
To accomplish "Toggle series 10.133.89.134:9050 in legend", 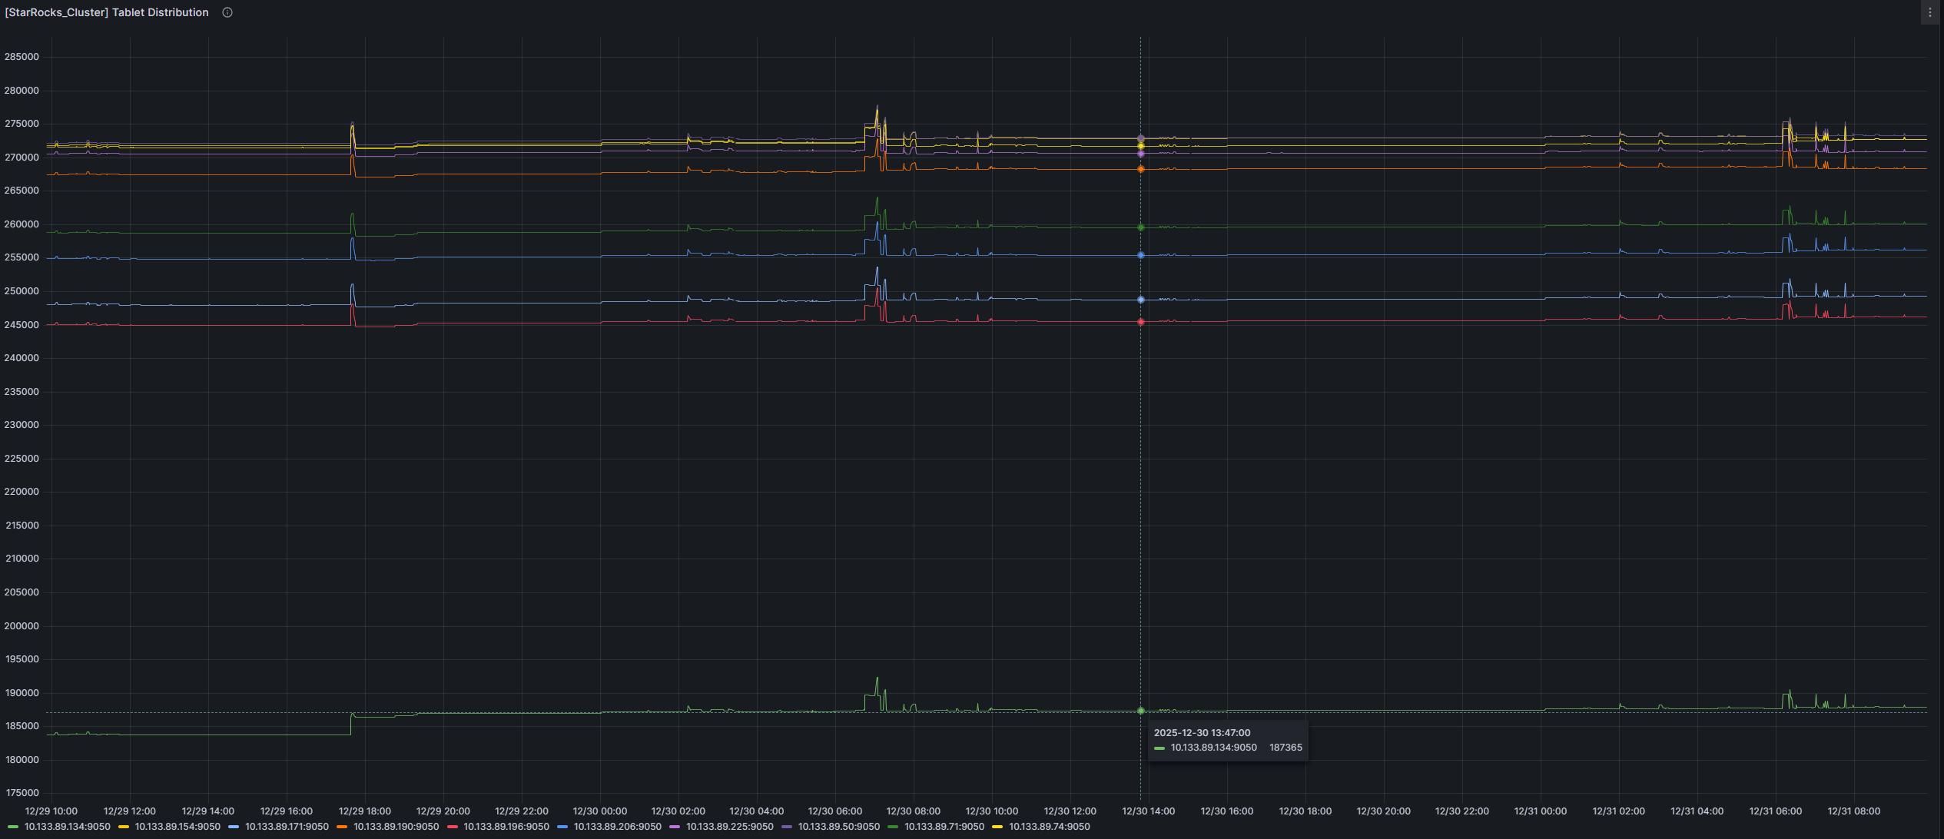I will tap(67, 827).
